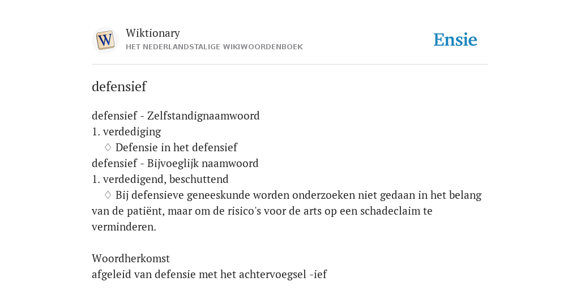Image resolution: width=580 pixels, height=290 pixels.
Task: Click the Wiktionary source title
Action: (153, 33)
